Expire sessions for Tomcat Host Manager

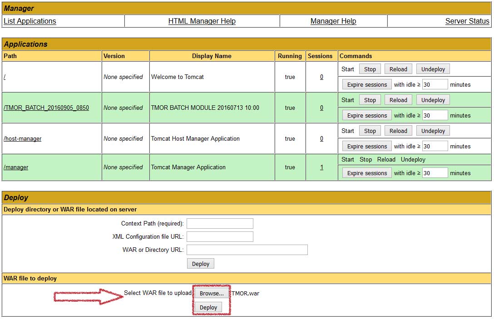(367, 146)
